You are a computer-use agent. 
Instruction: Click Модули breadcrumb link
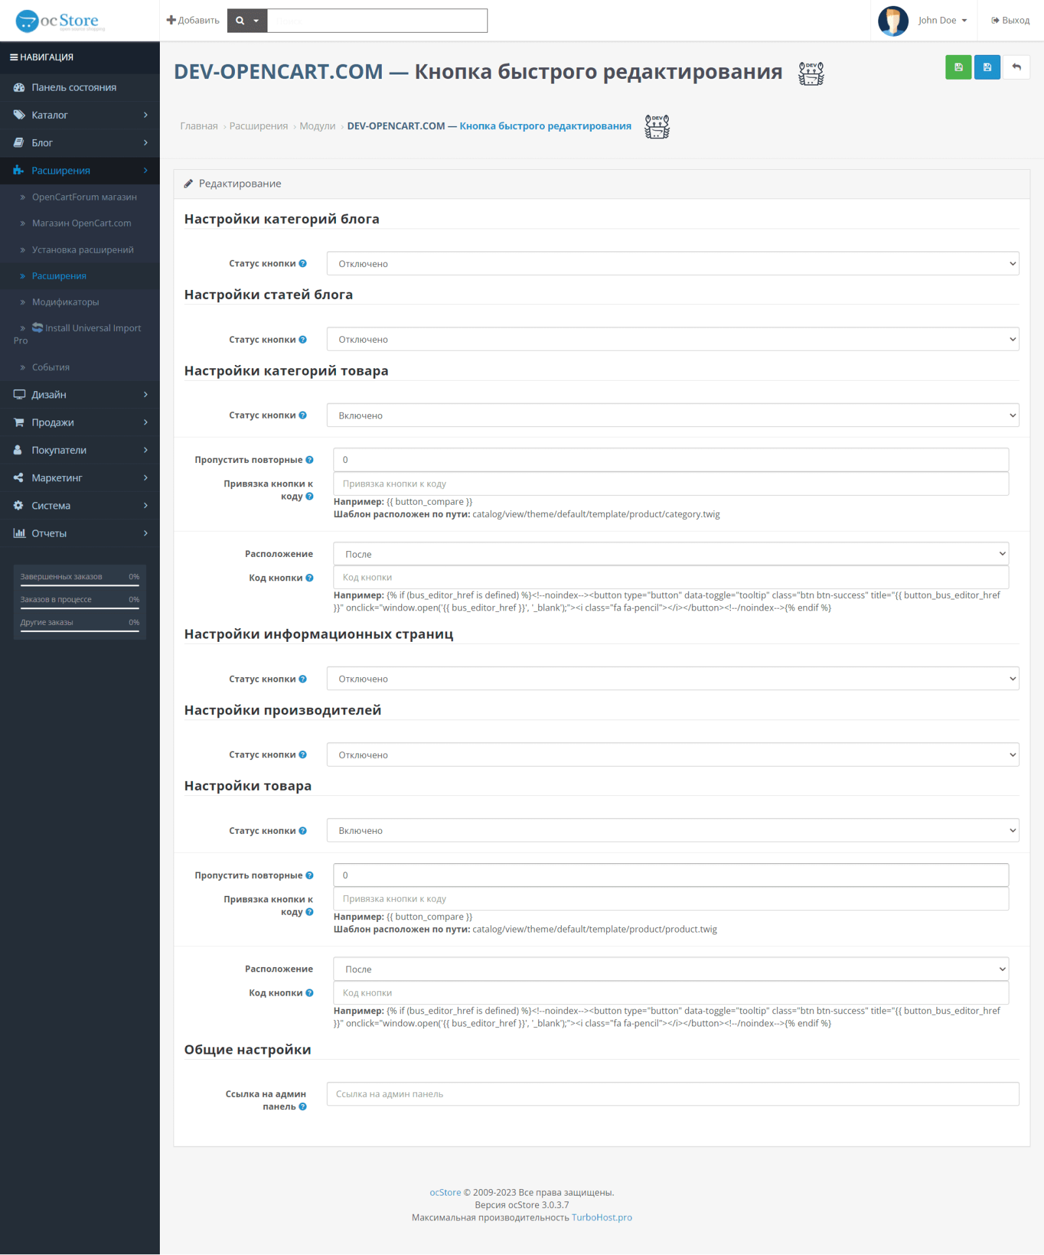pyautogui.click(x=317, y=126)
